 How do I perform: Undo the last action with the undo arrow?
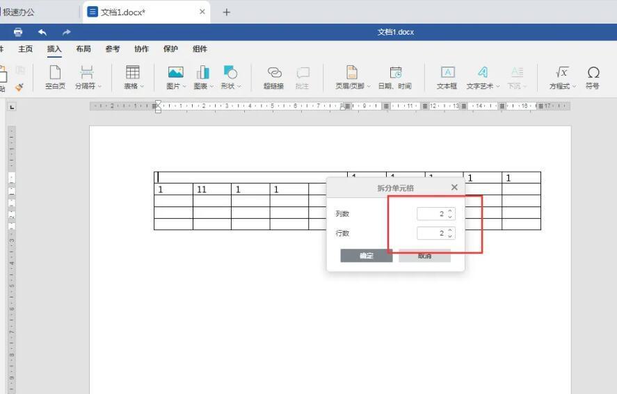coord(42,32)
